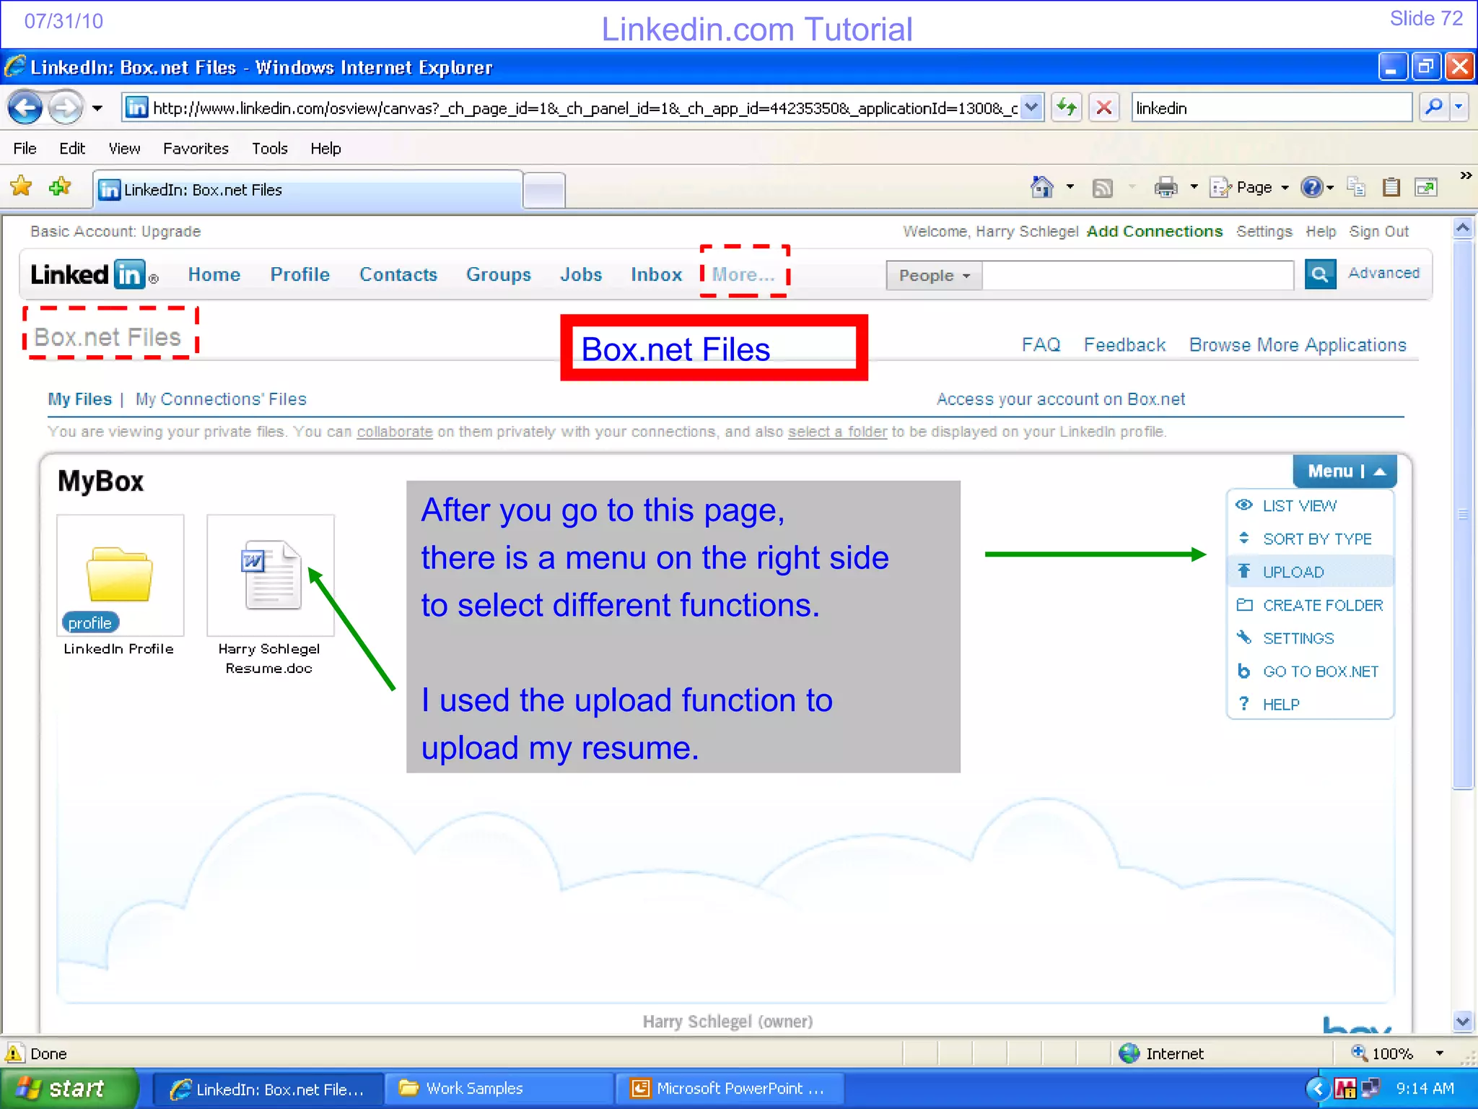Click the Sign Out link

(x=1379, y=232)
